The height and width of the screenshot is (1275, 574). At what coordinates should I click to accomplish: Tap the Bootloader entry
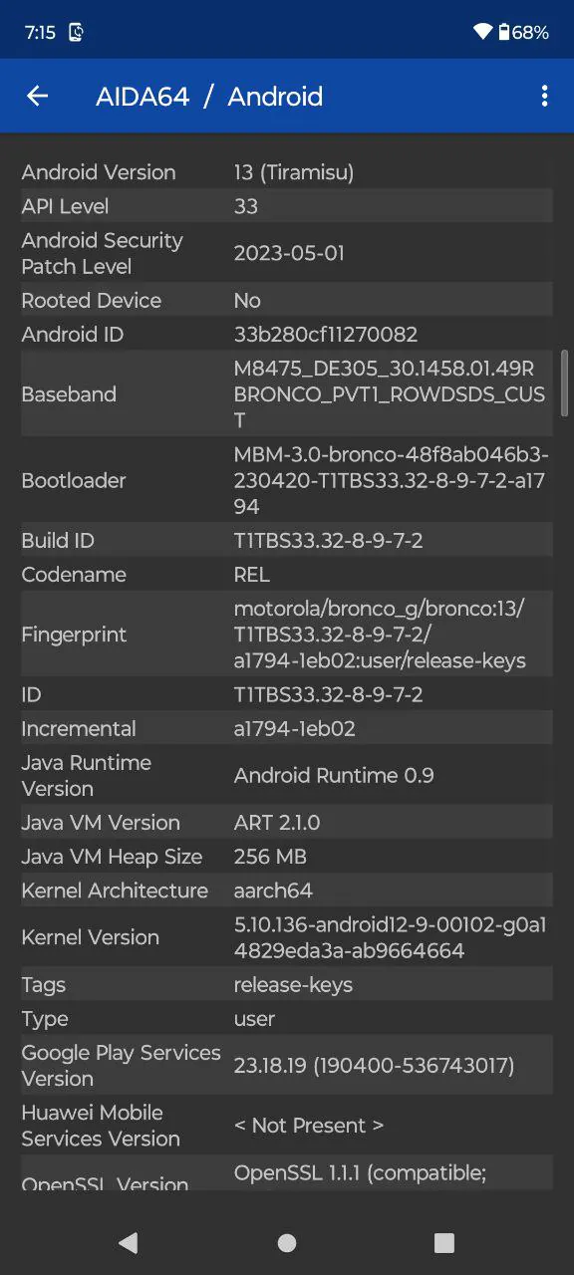pos(287,480)
